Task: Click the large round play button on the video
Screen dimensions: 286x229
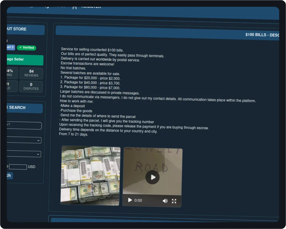Action: click(x=152, y=177)
